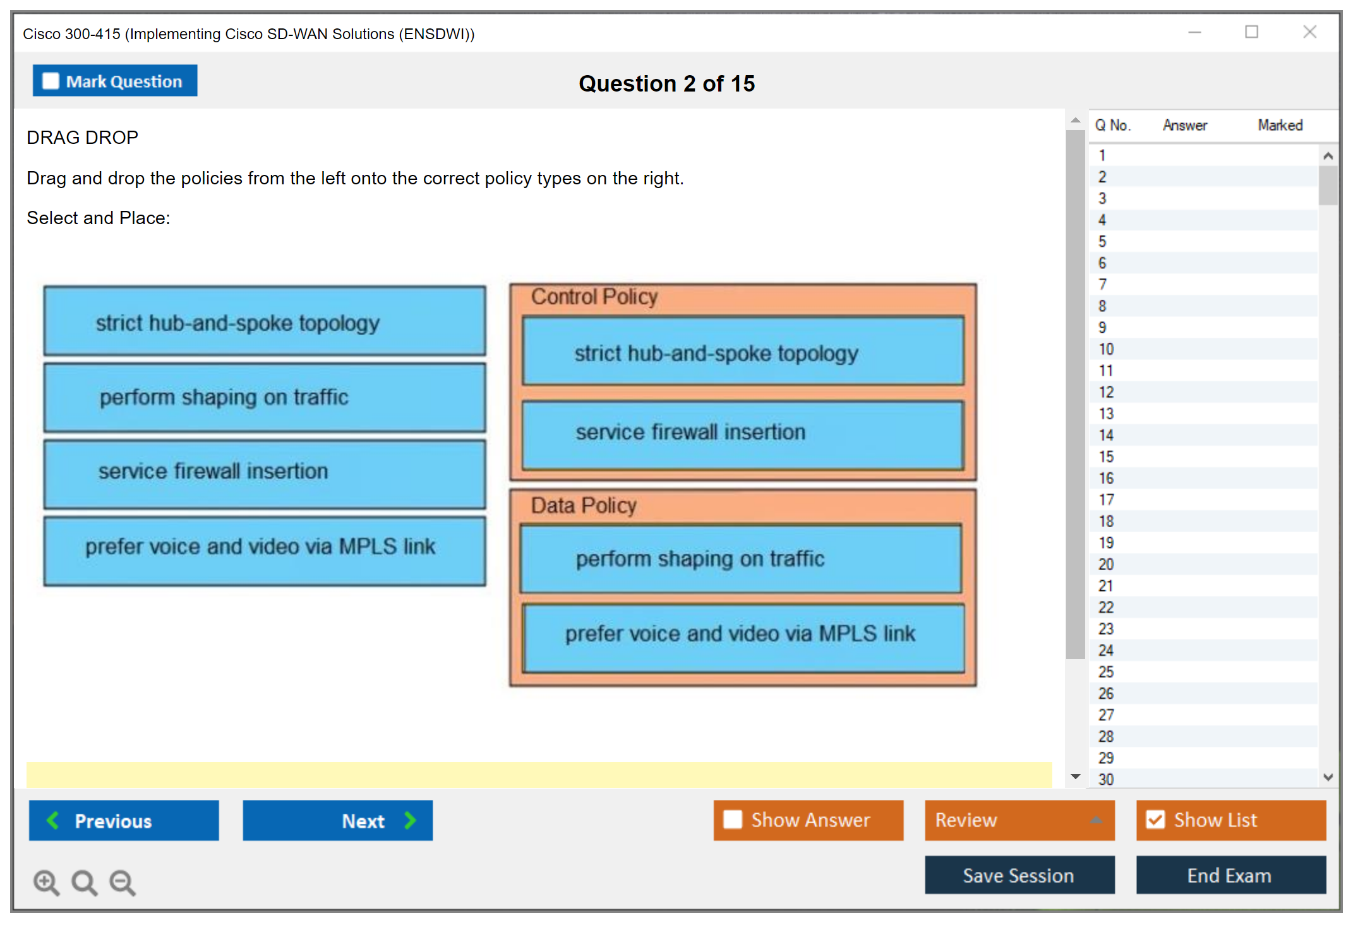Toggle the Mark Question checkbox

51,81
